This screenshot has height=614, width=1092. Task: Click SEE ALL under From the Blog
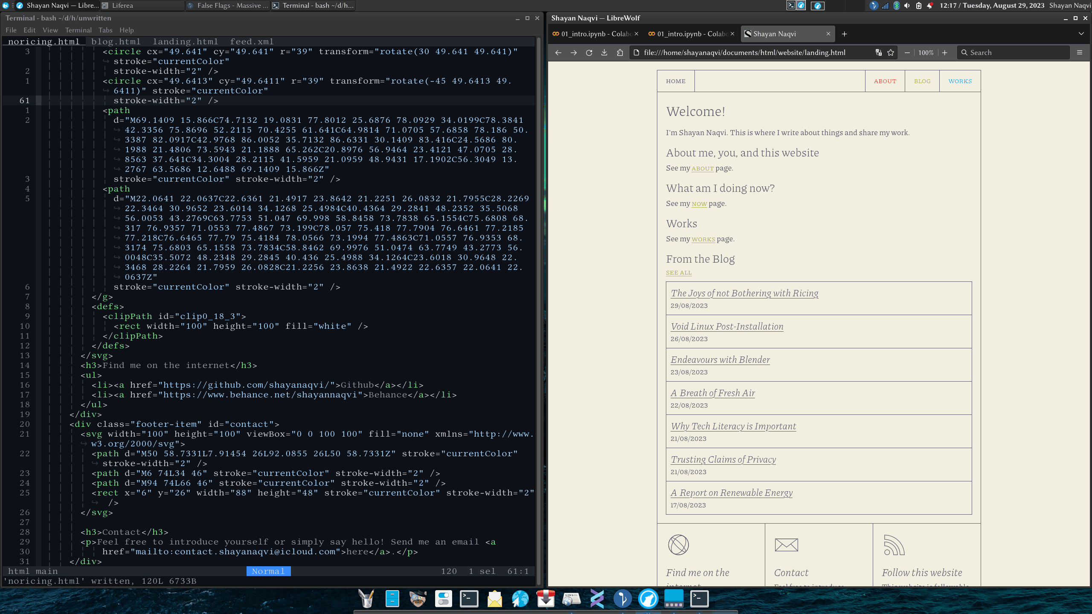click(x=679, y=272)
